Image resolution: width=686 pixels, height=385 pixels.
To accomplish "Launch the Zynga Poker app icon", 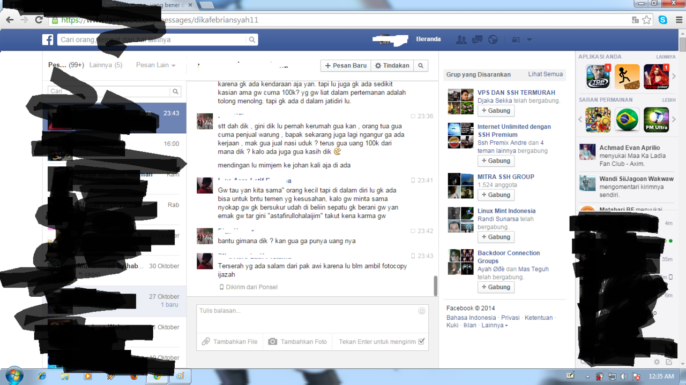I will [x=656, y=76].
